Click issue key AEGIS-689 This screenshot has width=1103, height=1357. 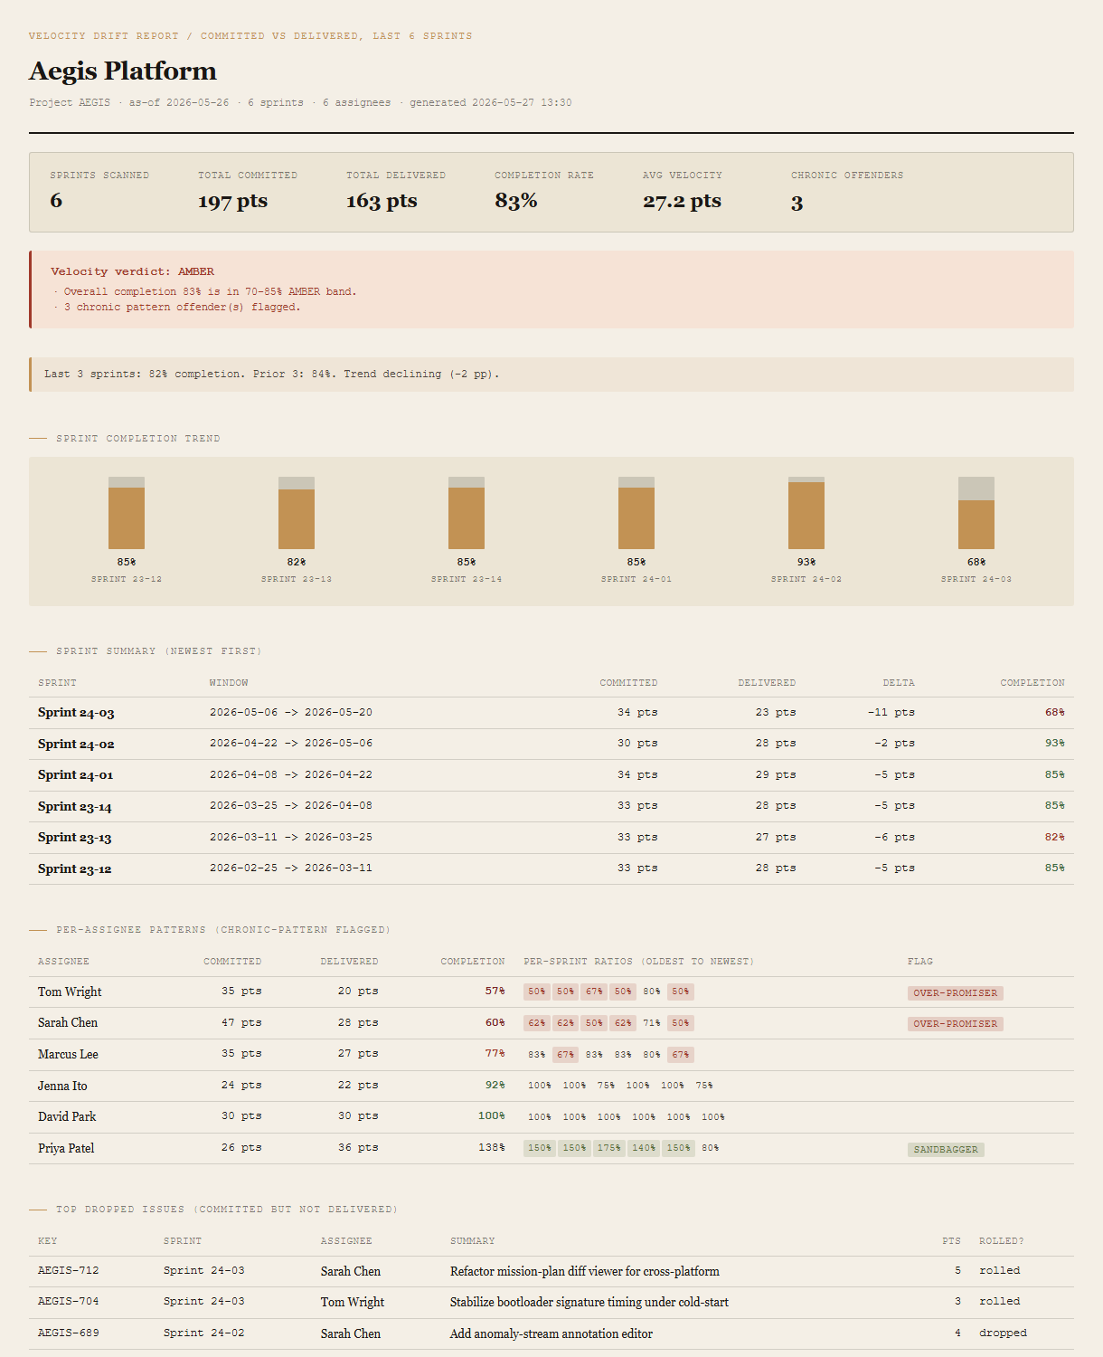tap(69, 1333)
